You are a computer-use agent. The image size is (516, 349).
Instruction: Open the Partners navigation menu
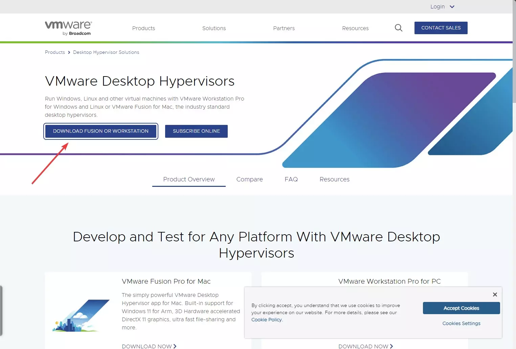click(284, 28)
